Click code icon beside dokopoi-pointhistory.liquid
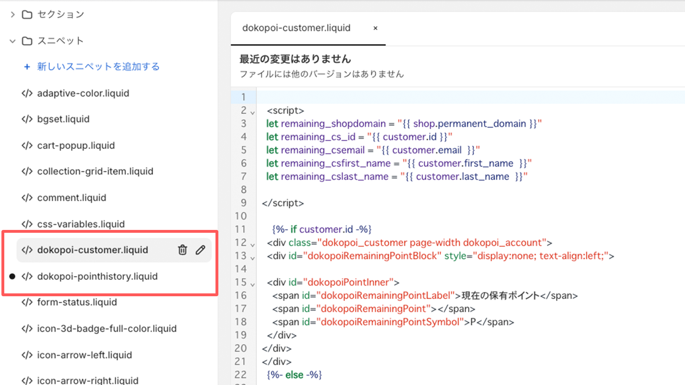This screenshot has width=685, height=385. coord(27,277)
